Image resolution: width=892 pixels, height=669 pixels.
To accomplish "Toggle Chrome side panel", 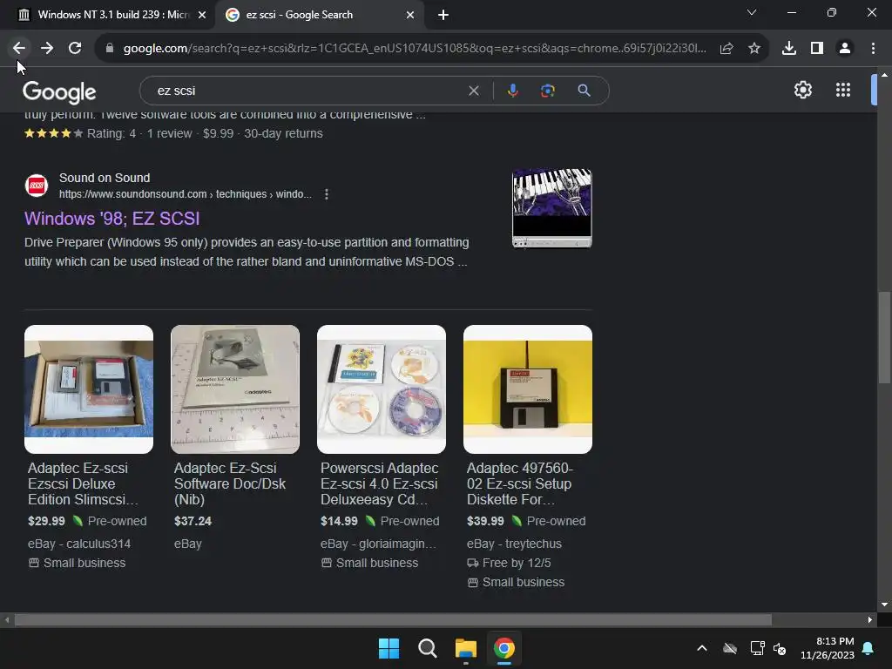I will (817, 49).
